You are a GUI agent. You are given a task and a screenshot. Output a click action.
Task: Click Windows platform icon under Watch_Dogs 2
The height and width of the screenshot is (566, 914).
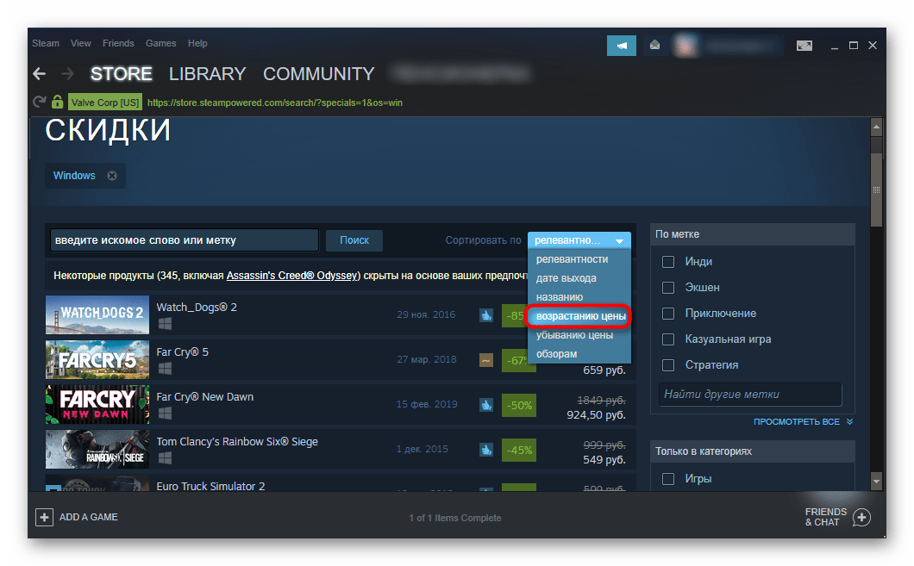click(165, 324)
